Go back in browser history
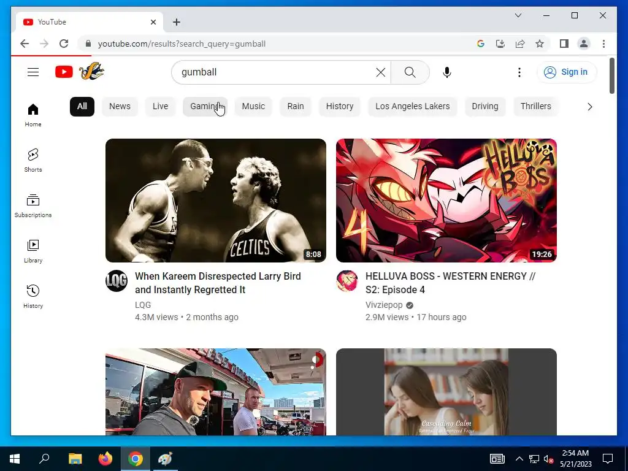 (25, 44)
